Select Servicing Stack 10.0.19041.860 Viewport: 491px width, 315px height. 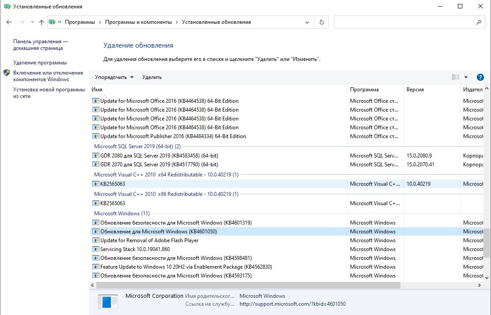(135, 249)
